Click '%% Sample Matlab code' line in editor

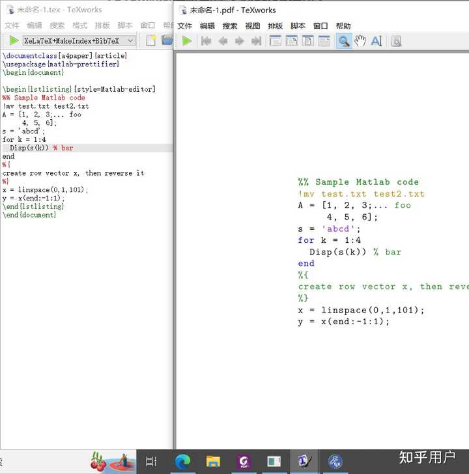point(44,98)
